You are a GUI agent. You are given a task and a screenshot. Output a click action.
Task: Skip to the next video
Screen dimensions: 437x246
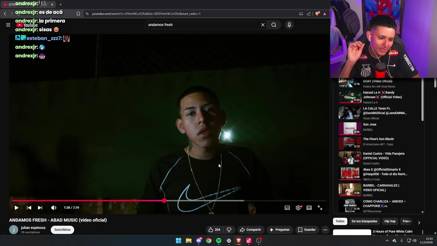point(40,207)
